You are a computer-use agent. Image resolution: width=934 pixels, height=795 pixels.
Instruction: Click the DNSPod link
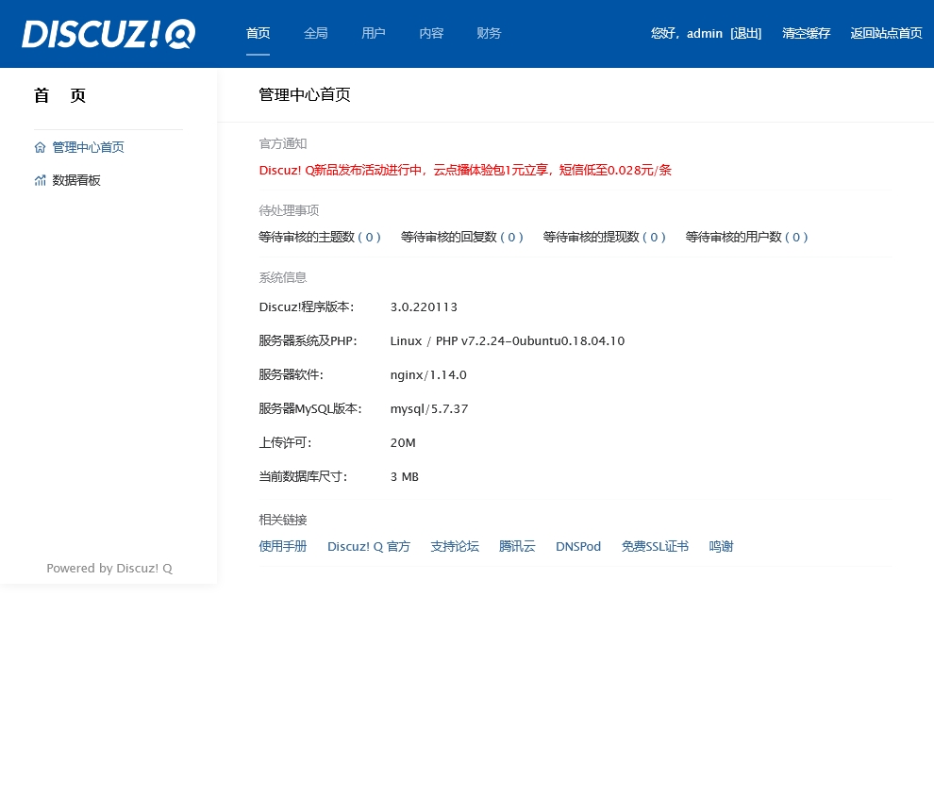[578, 547]
